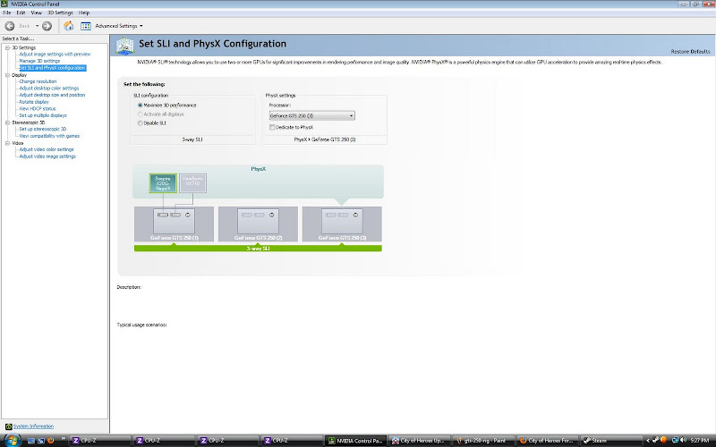The width and height of the screenshot is (716, 447).
Task: Open the Advanced Settings dropdown
Action: (x=119, y=26)
